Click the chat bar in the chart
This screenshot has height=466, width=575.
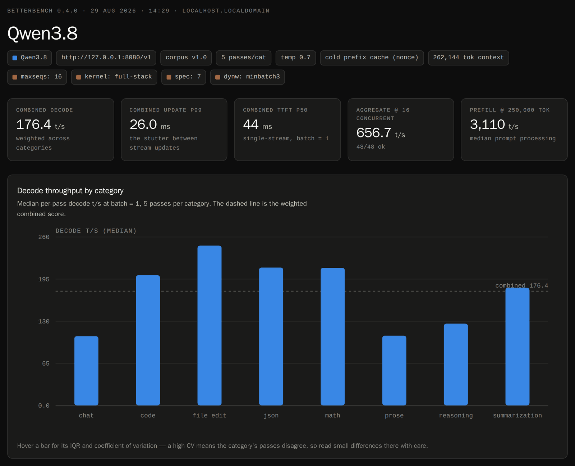(x=86, y=371)
